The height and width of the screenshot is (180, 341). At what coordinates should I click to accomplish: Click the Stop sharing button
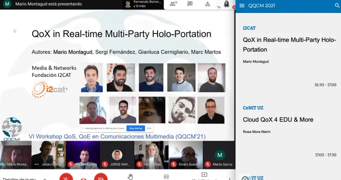[x=135, y=128]
